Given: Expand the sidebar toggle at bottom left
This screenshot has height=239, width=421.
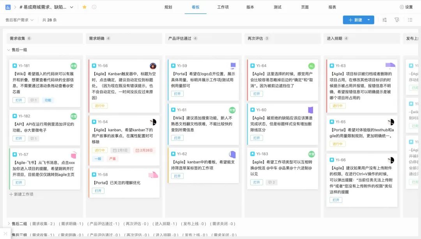Looking at the screenshot, I should 5,234.
